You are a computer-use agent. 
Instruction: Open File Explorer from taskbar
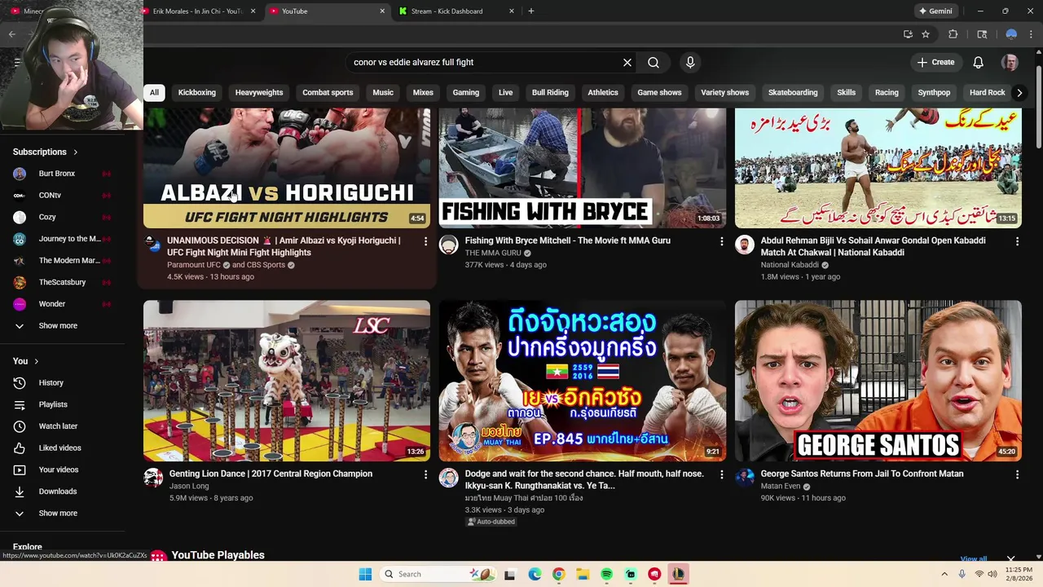(x=583, y=574)
